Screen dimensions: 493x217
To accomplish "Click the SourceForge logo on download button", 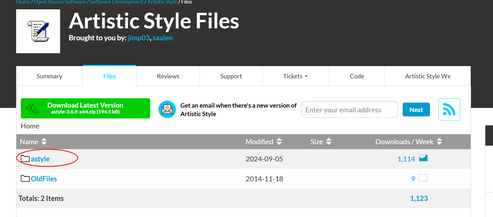I will tap(32, 109).
